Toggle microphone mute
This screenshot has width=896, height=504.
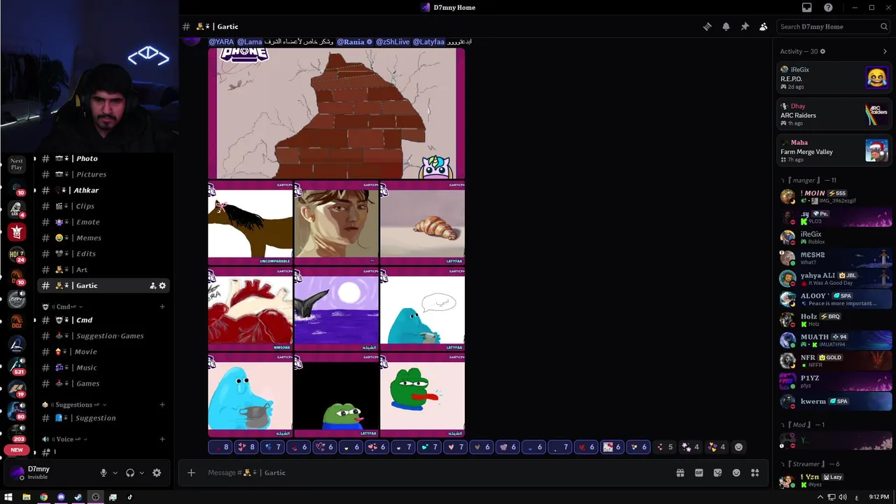pos(104,472)
